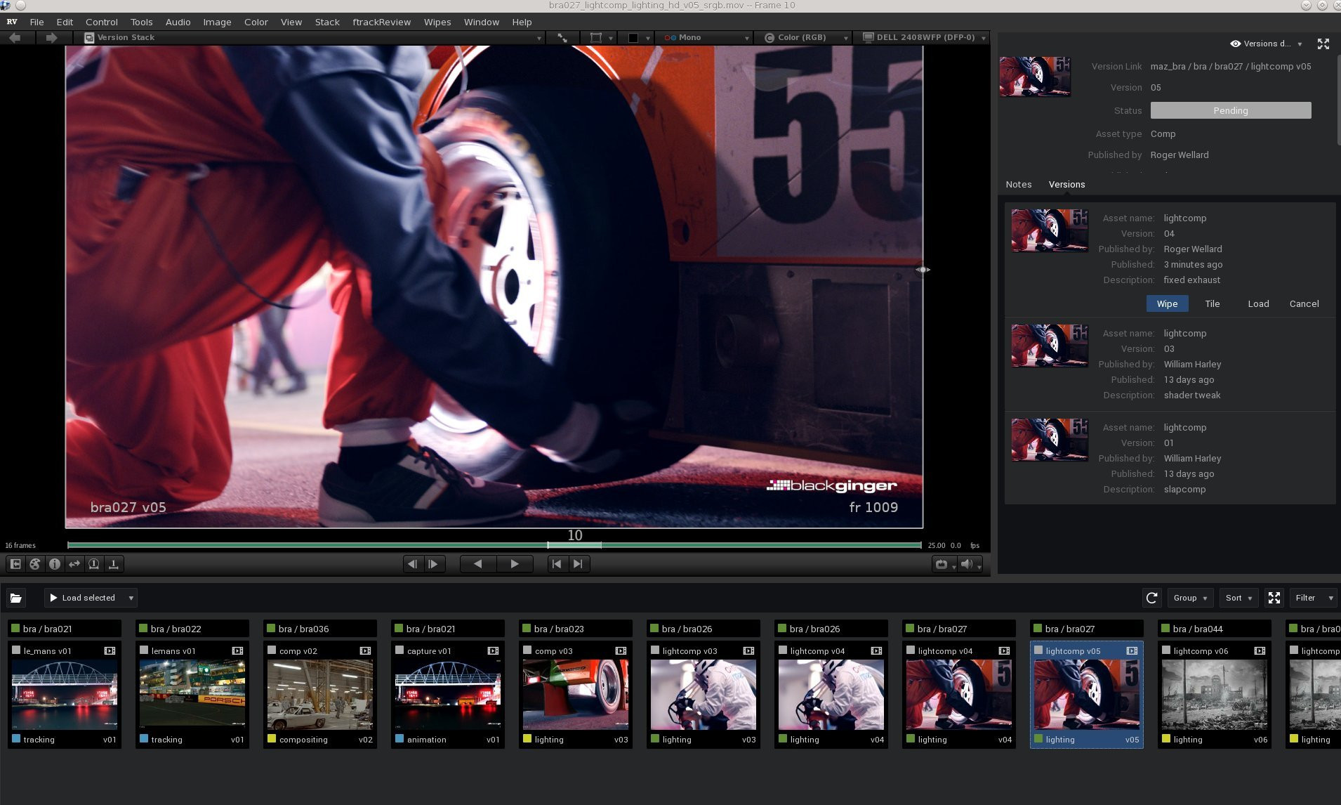Go back with the left arrow icon
This screenshot has height=805, width=1341.
tap(15, 38)
